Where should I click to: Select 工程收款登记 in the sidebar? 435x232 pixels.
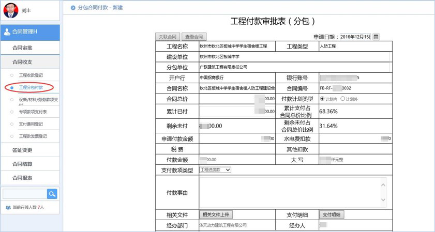[x=31, y=75]
